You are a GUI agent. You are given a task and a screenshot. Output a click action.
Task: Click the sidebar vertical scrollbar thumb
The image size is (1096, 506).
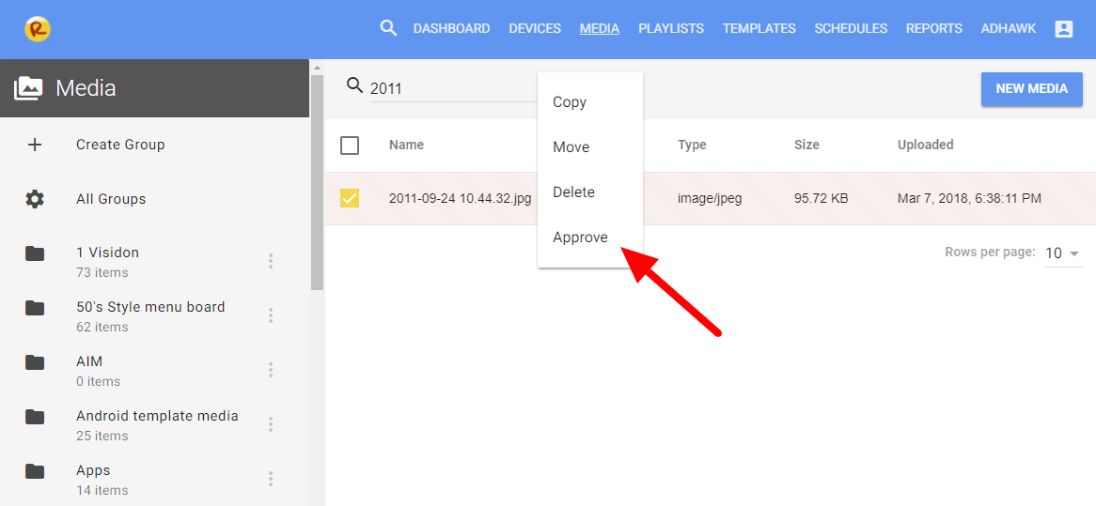point(317,182)
